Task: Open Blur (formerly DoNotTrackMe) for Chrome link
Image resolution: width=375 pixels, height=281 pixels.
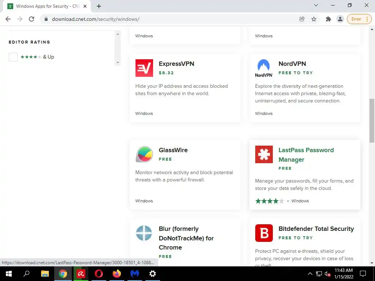Action: pyautogui.click(x=186, y=238)
